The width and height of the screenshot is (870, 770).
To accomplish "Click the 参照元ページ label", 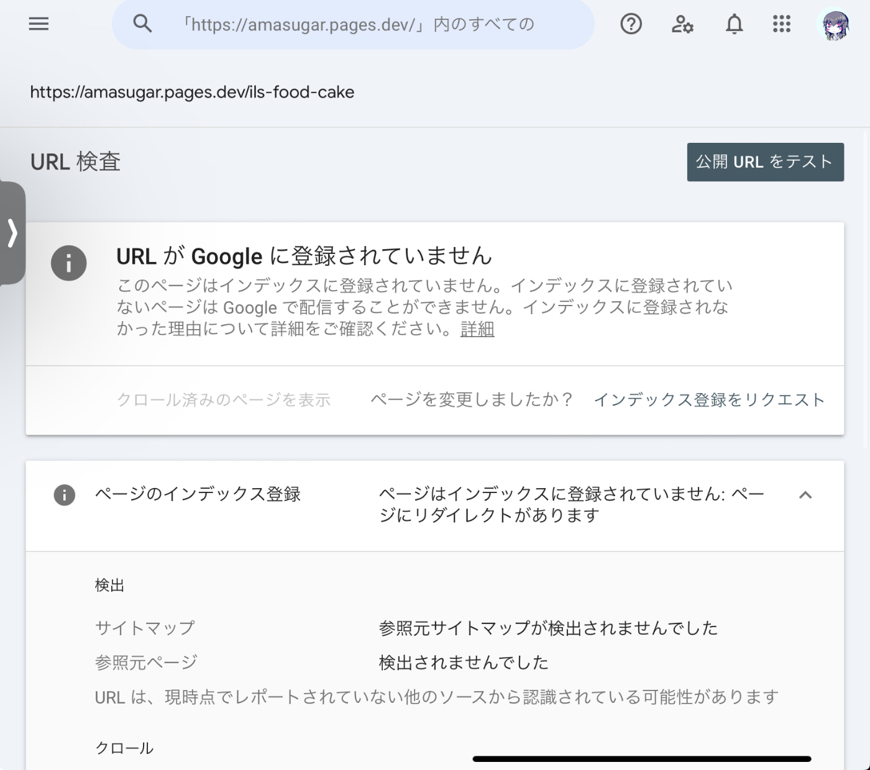I will coord(146,663).
